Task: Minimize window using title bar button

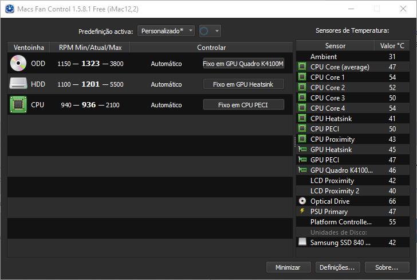Action: click(x=351, y=9)
